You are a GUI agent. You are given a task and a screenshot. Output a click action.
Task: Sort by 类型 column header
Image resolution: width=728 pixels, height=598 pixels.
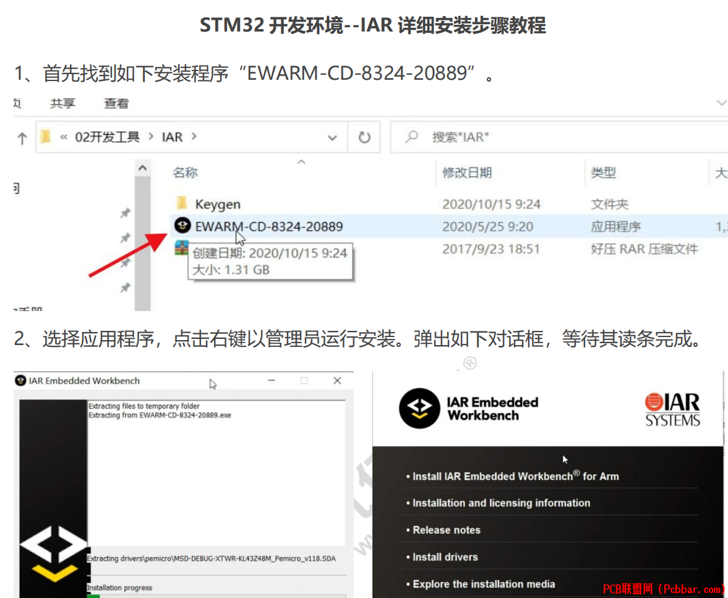pyautogui.click(x=603, y=173)
